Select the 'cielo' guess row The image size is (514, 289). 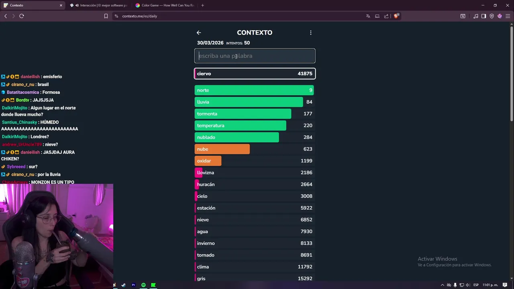(255, 196)
